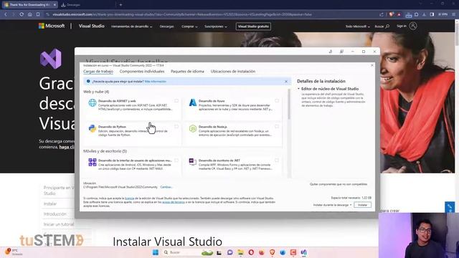Expand 'Herramientas de desarrollo' menu on webpage
The height and width of the screenshot is (258, 459).
(131, 27)
